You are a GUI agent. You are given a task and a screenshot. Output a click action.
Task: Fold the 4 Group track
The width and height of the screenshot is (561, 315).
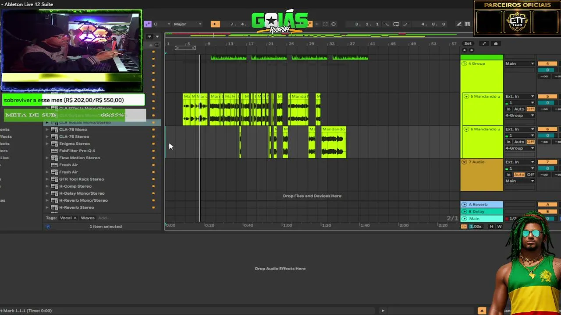(x=464, y=64)
